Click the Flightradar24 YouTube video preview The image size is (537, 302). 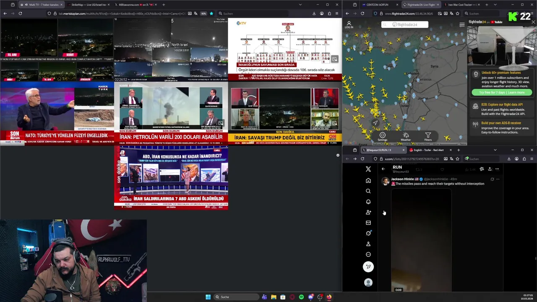(502, 46)
